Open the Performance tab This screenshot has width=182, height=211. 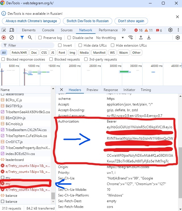[x=108, y=30]
